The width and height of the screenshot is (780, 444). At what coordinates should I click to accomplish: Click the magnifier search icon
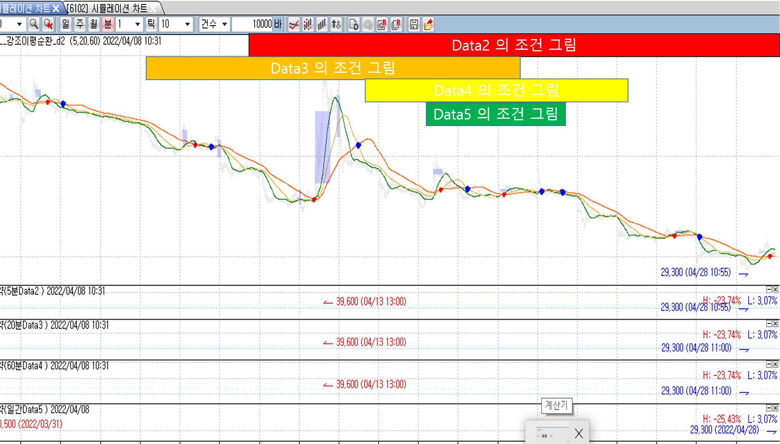[x=34, y=25]
